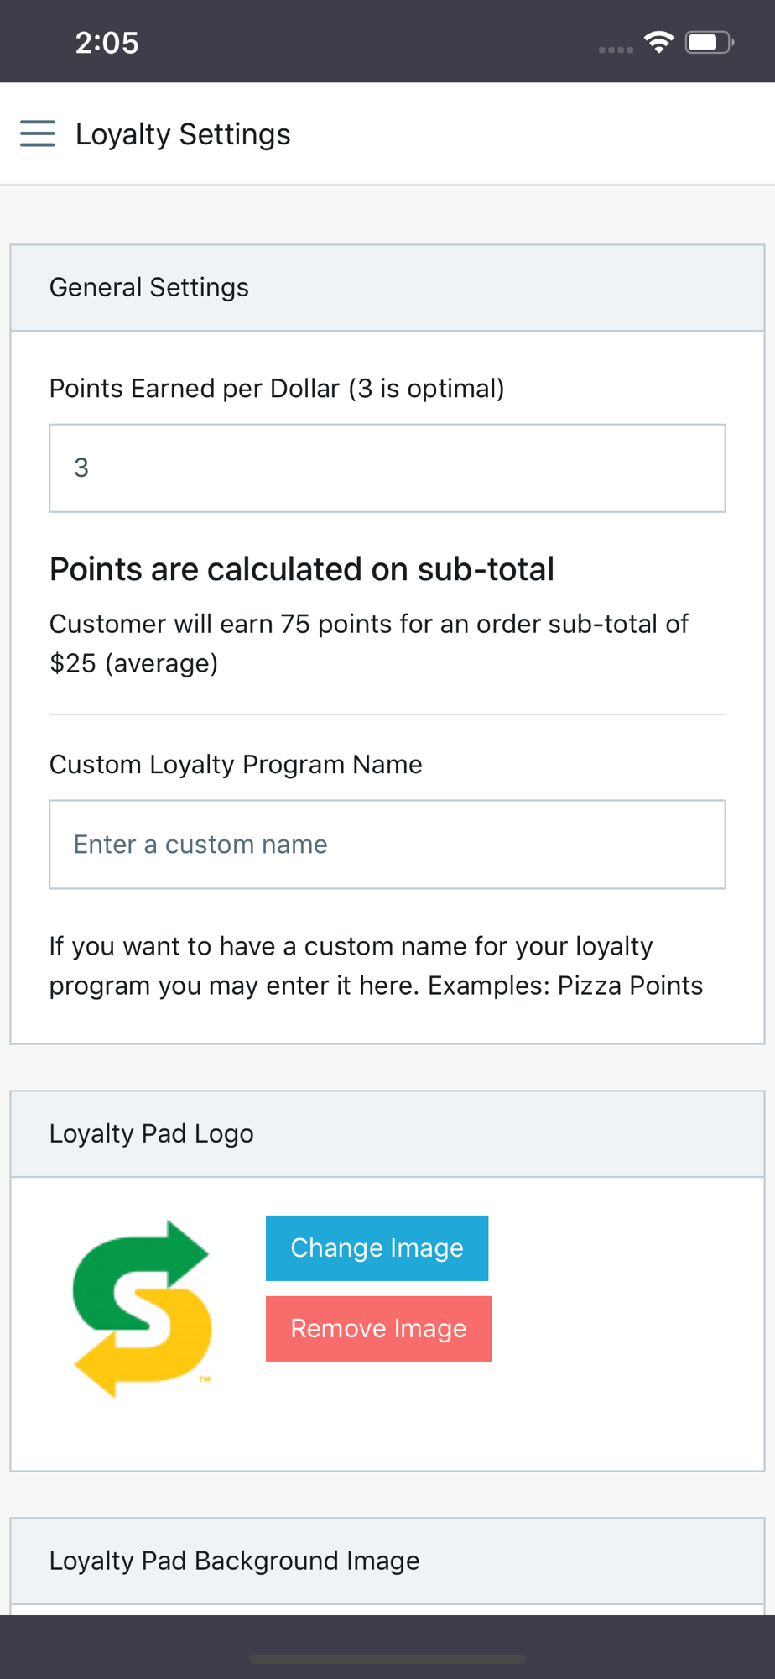Click the 'Points are calculated on sub-total' heading
Viewport: 775px width, 1679px height.
tap(302, 569)
